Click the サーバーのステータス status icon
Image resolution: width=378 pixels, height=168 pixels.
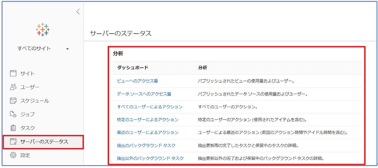13,142
